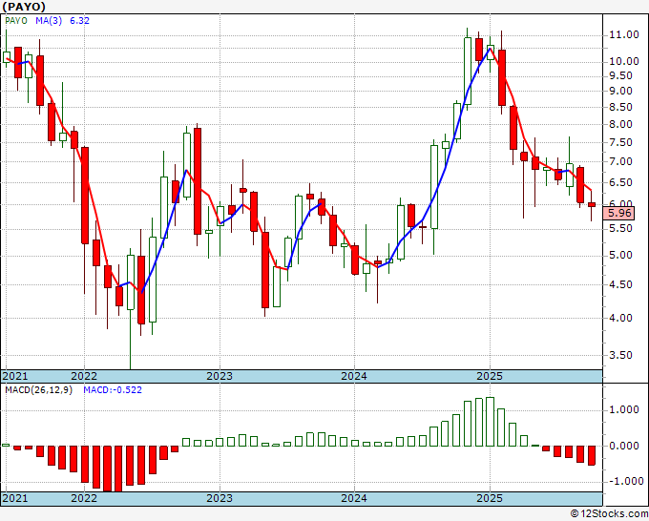
Task: Click the tallest green MACD bar at 2025
Action: pos(490,422)
